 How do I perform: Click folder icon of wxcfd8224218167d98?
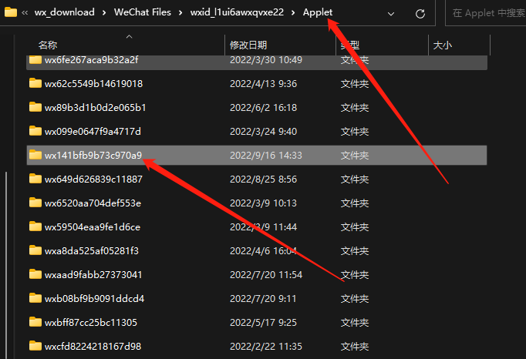[x=35, y=346]
